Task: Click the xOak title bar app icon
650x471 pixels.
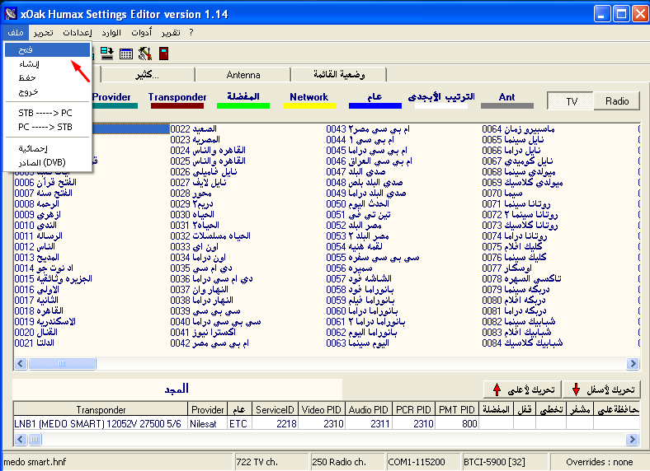Action: 11,14
